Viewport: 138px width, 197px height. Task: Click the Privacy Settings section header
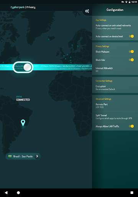click(x=102, y=46)
